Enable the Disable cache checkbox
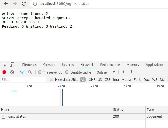This screenshot has height=128, width=168. (67, 72)
